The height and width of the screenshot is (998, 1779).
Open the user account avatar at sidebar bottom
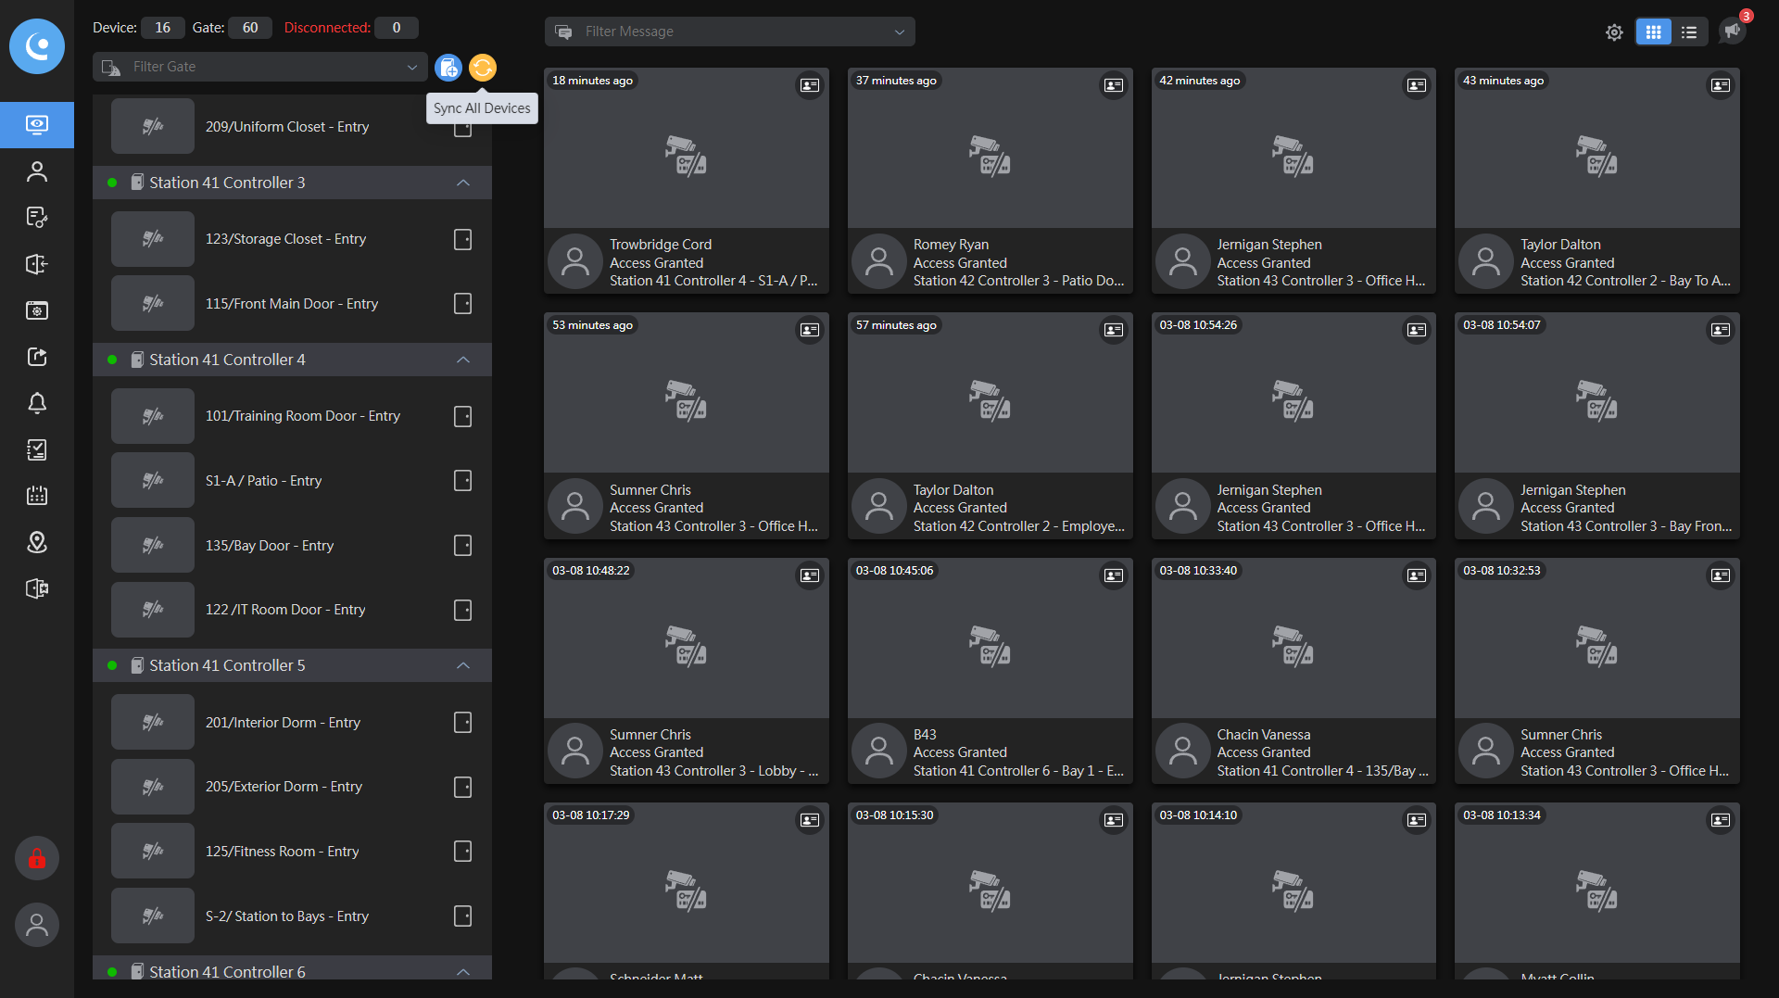(37, 925)
